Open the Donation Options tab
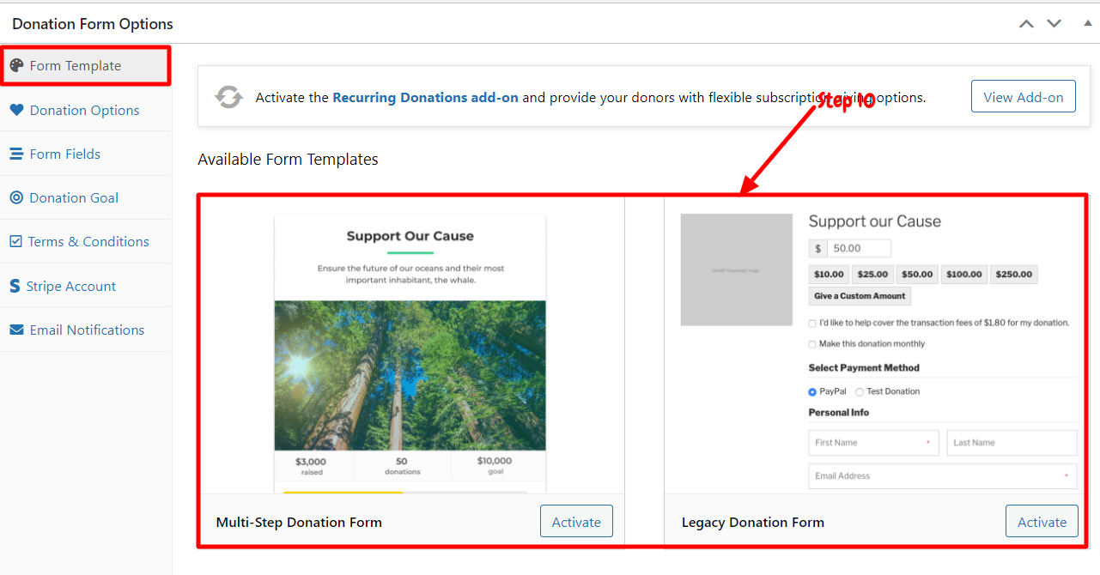Viewport: 1100px width, 575px height. tap(86, 110)
